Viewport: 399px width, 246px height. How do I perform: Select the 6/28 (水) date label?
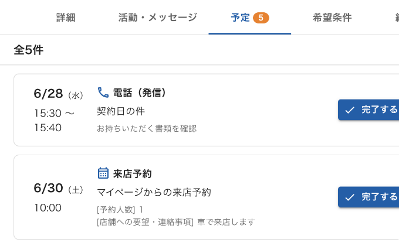pos(58,94)
